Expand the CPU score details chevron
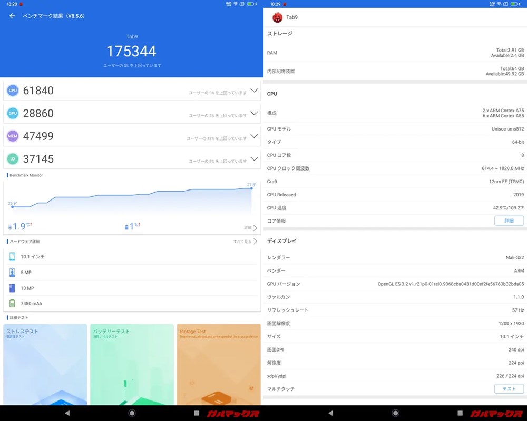Screen dimensions: 527x421 click(x=255, y=91)
